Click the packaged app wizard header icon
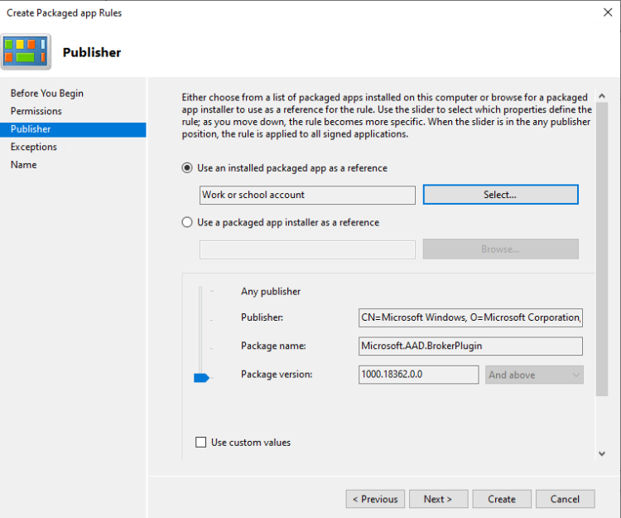 pyautogui.click(x=26, y=51)
